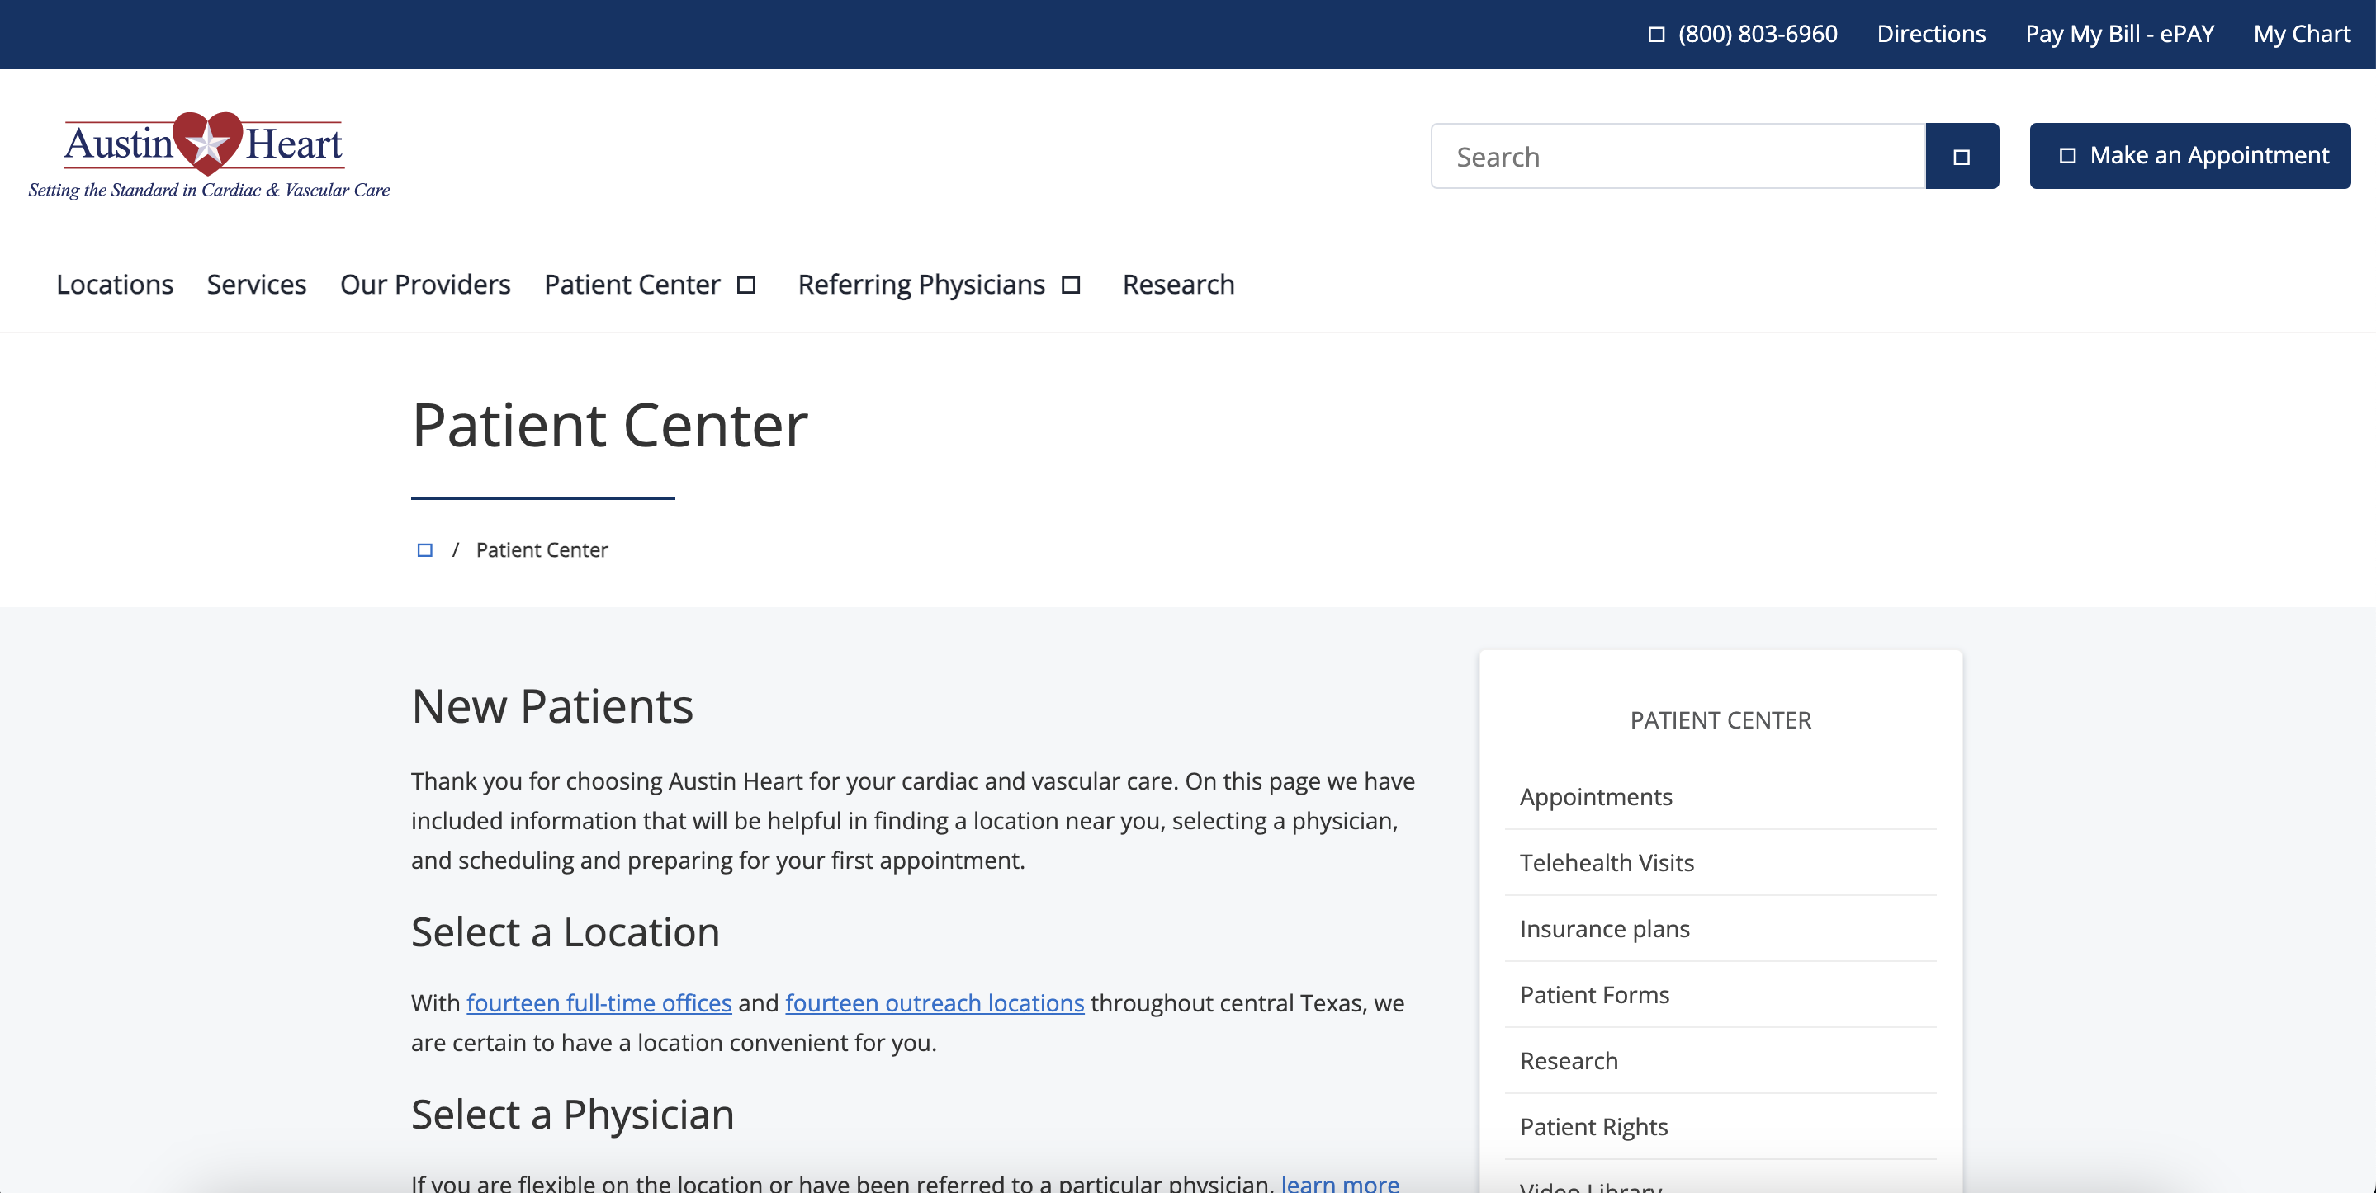
Task: Click the Select a Location heading
Action: (566, 932)
